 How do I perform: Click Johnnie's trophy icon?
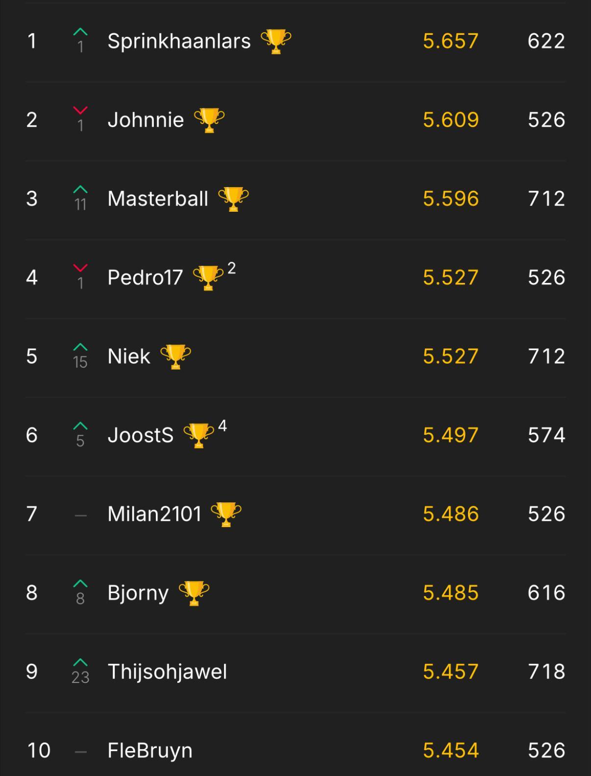[x=209, y=120]
